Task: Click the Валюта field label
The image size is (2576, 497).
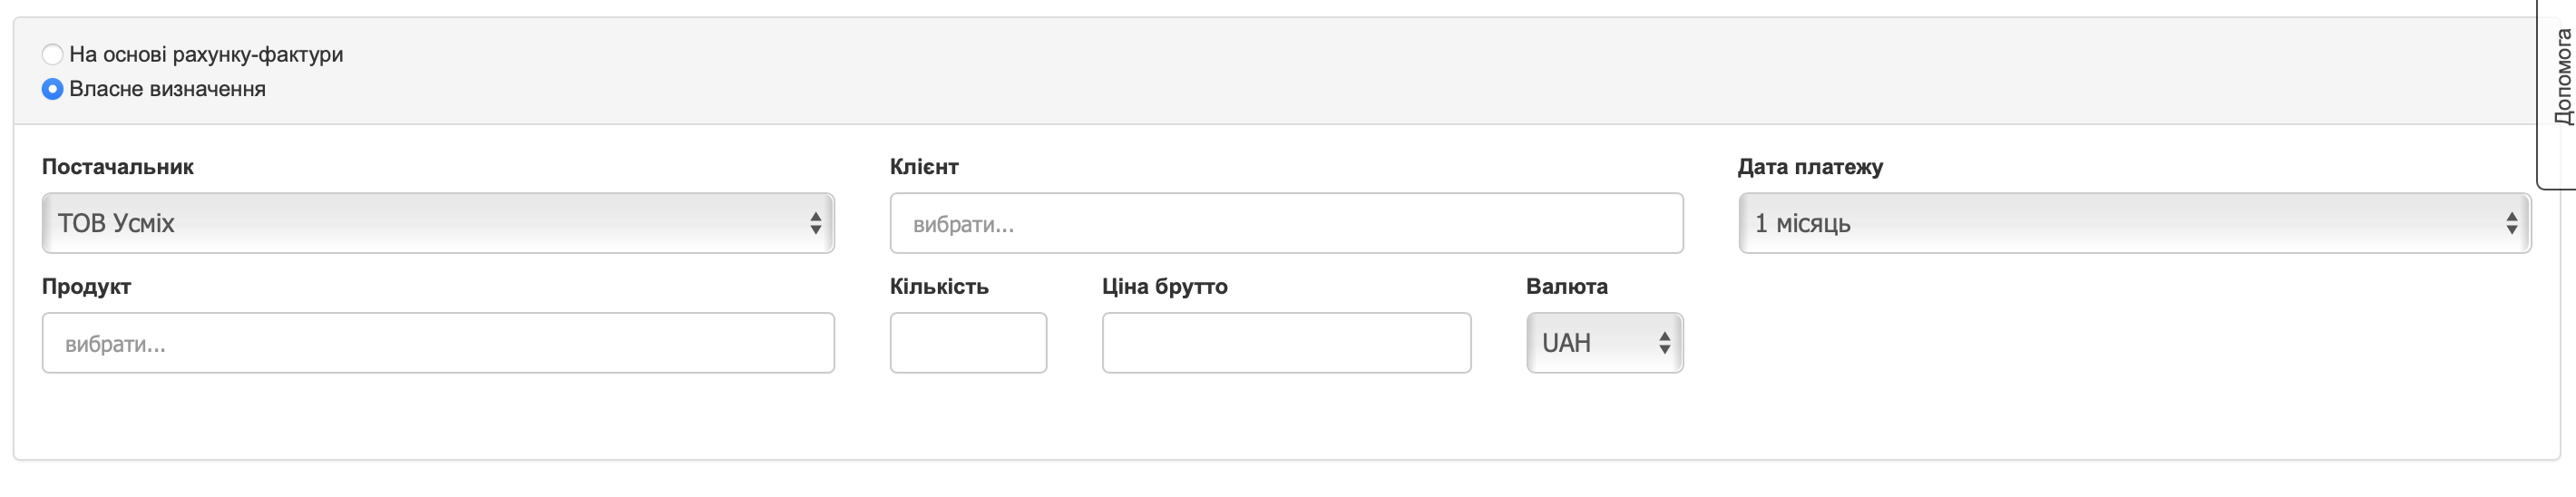Action: pos(1567,287)
